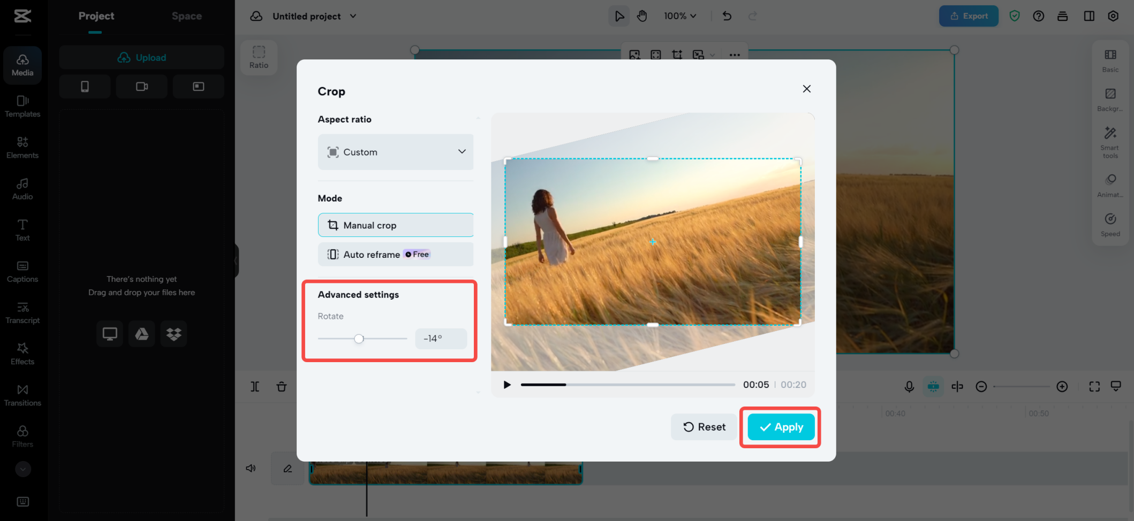The width and height of the screenshot is (1134, 521).
Task: Click the Export button
Action: pos(969,16)
